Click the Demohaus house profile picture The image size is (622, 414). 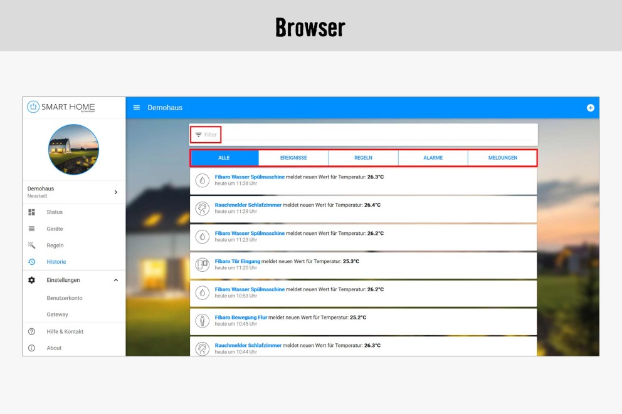73,149
